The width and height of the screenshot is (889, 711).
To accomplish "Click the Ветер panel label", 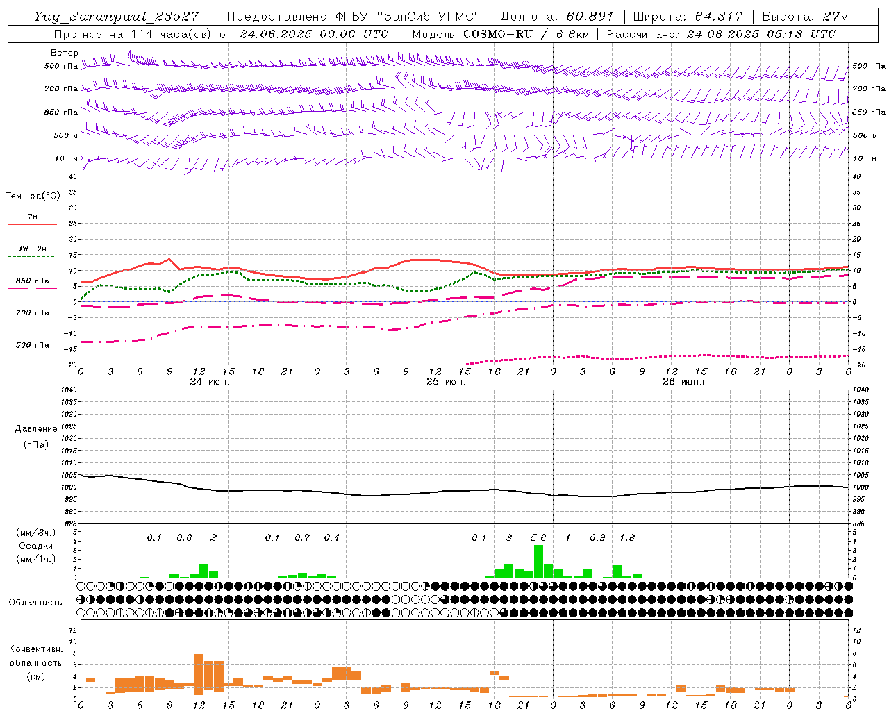I will tap(65, 53).
